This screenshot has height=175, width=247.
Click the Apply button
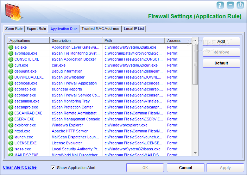click(225, 168)
